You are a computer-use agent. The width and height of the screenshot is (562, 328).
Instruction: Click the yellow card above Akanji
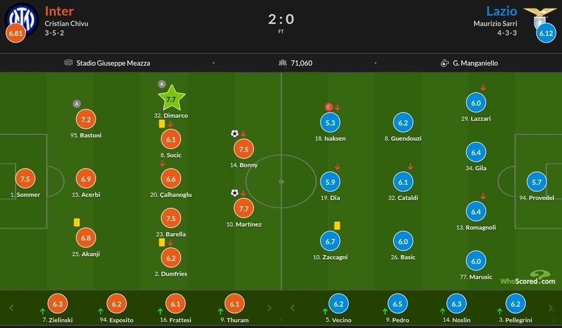77,221
